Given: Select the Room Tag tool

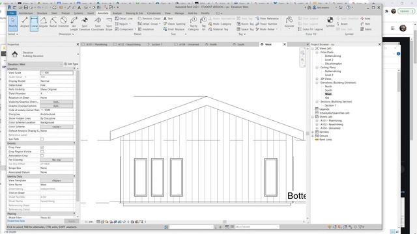Looking at the screenshot, I should point(245,24).
